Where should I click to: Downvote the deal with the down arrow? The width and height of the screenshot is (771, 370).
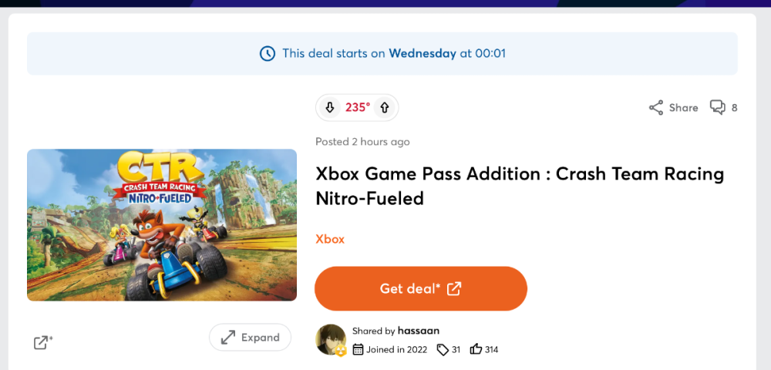330,108
